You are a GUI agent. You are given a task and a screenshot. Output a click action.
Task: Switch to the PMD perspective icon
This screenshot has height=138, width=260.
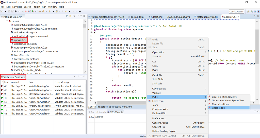258,11
